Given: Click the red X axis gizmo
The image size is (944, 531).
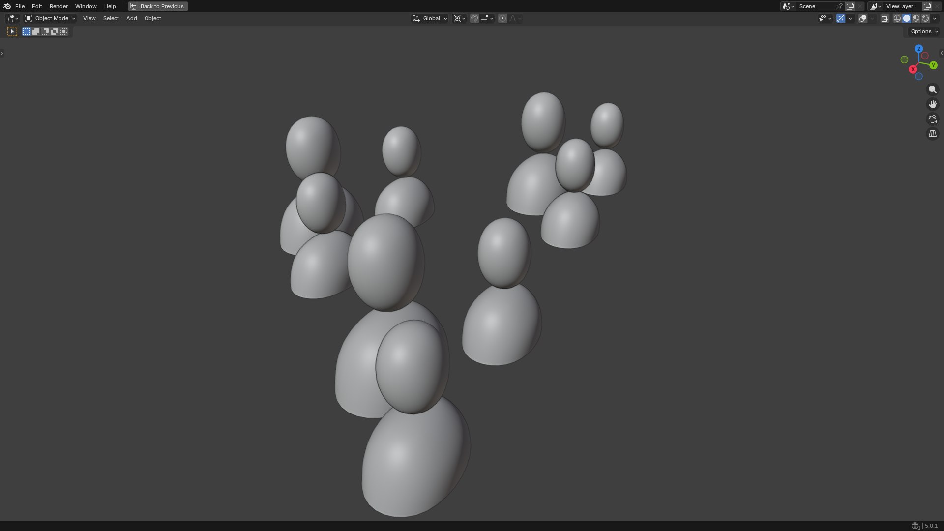Looking at the screenshot, I should click(x=913, y=69).
